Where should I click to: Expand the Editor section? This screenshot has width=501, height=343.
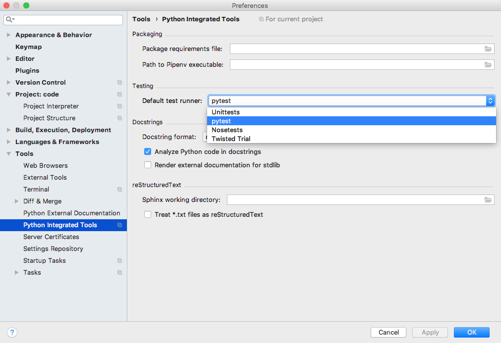pos(8,59)
